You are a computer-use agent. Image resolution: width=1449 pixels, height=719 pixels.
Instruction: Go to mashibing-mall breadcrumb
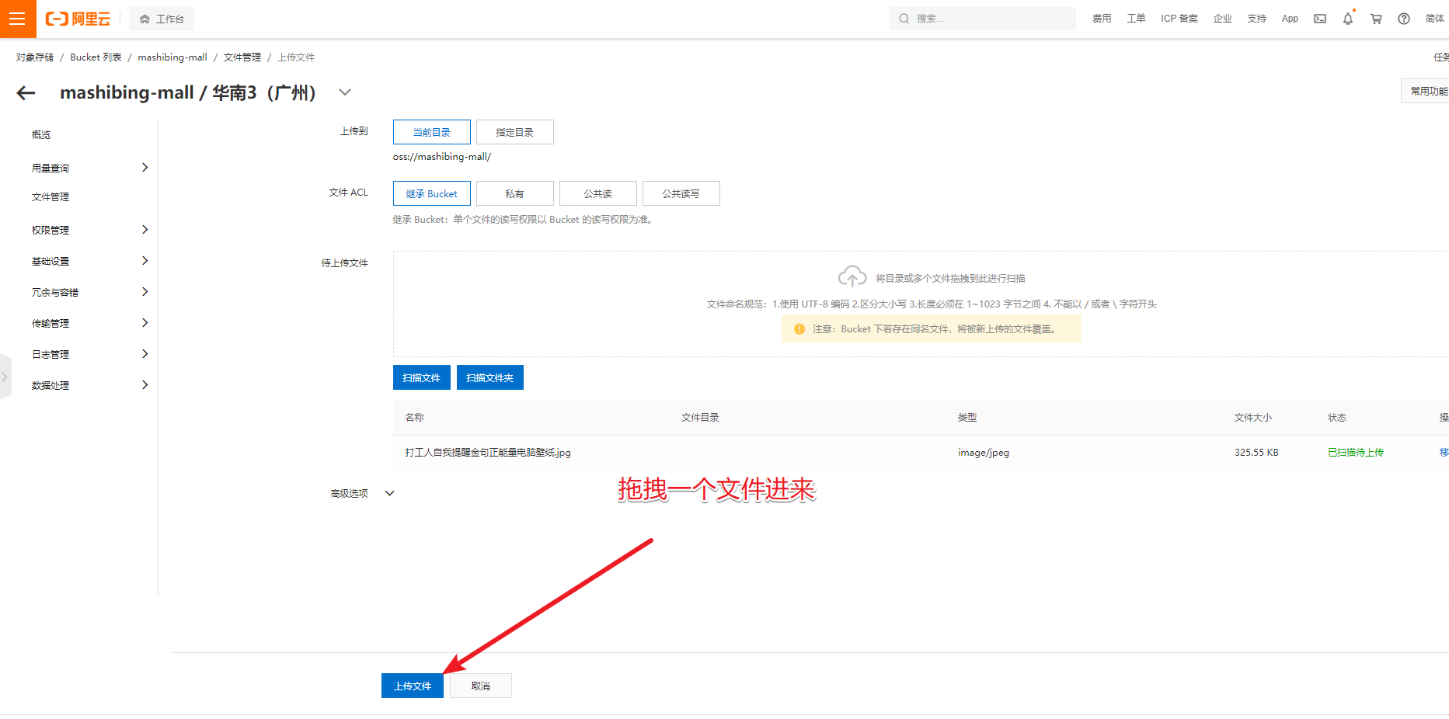tap(172, 57)
